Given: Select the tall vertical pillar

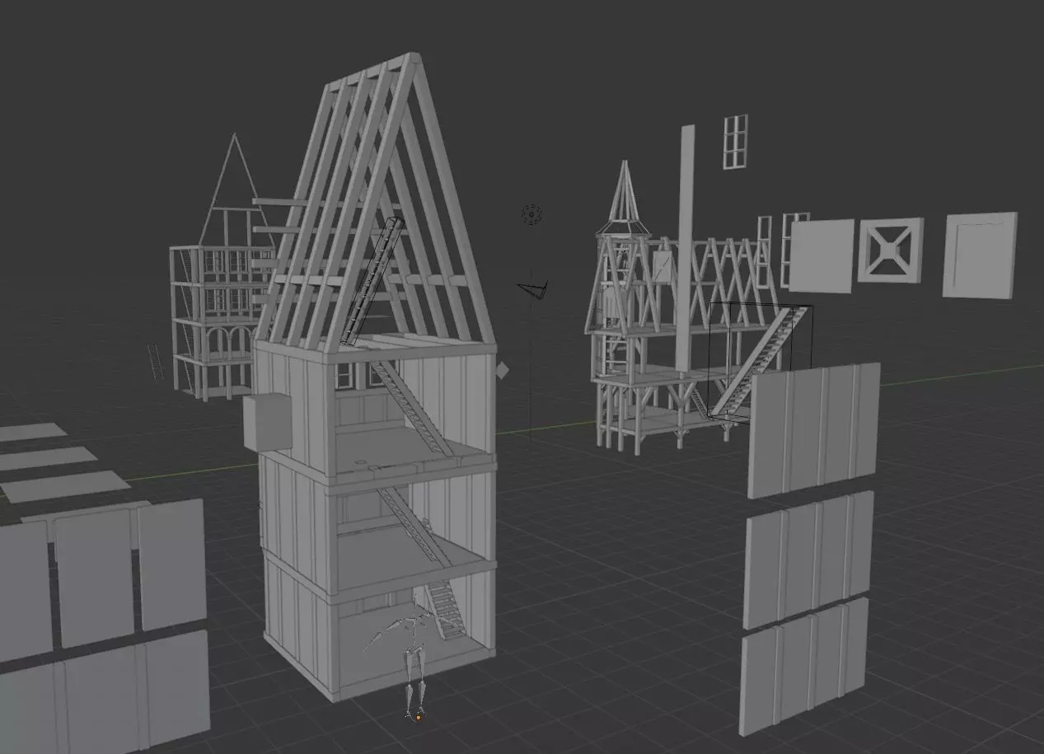Looking at the screenshot, I should tap(686, 247).
